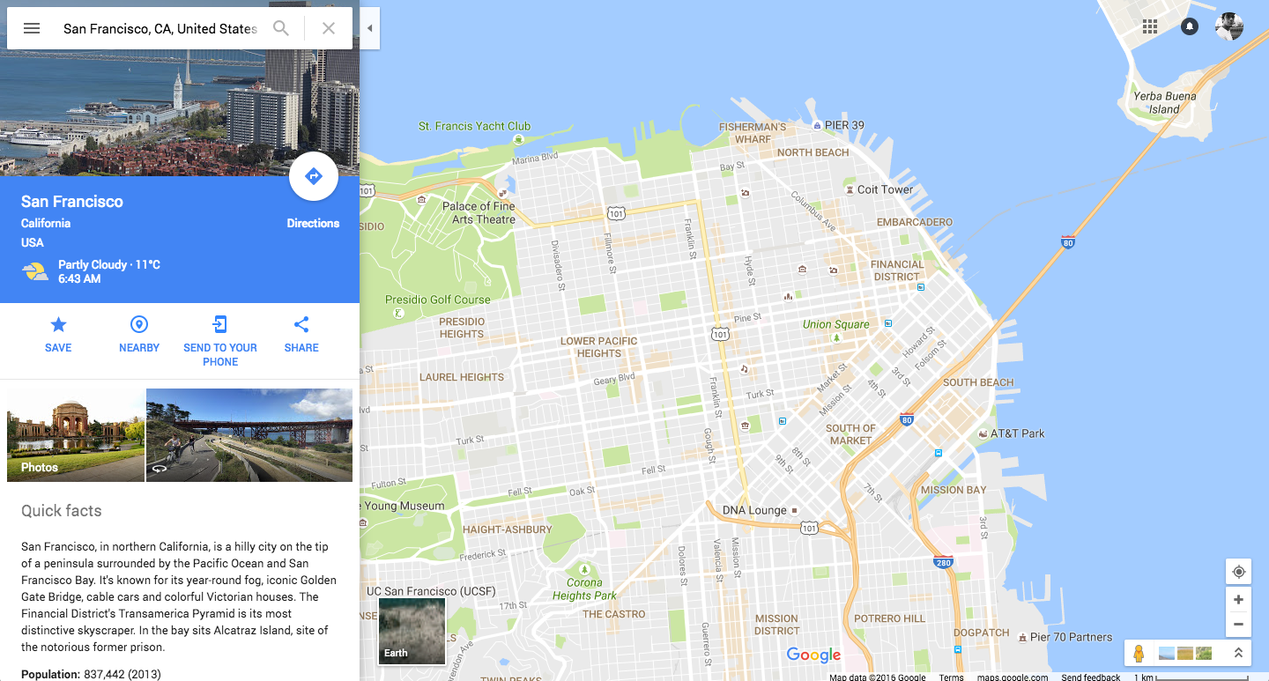Viewport: 1269px width, 681px height.
Task: Open the hamburger main menu
Action: click(x=32, y=28)
